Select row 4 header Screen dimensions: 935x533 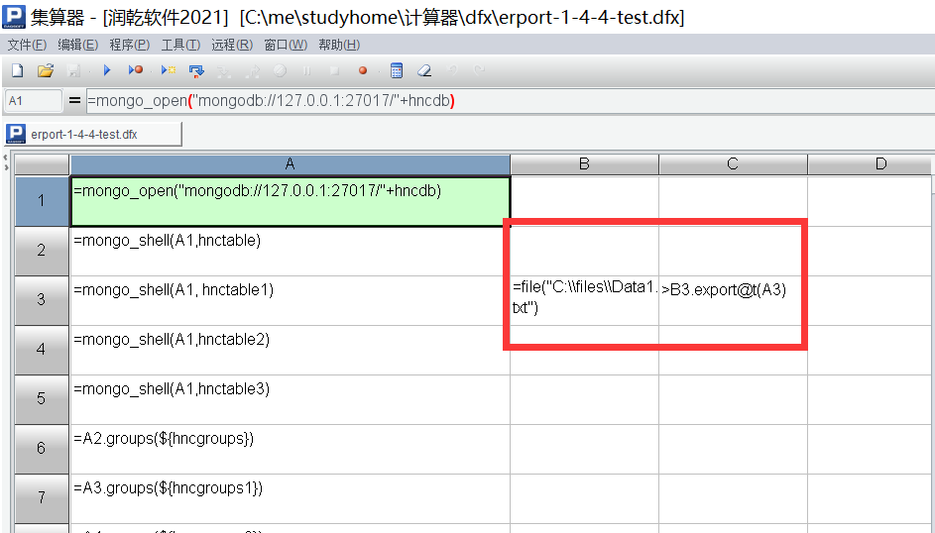(x=41, y=350)
